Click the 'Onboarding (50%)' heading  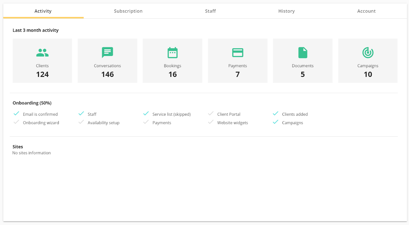pos(32,103)
